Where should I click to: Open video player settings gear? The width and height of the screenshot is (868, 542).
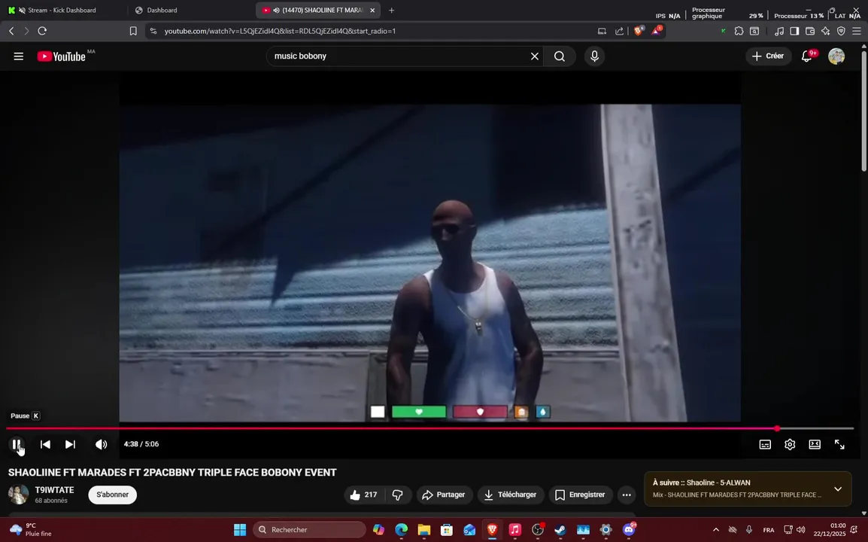tap(790, 444)
